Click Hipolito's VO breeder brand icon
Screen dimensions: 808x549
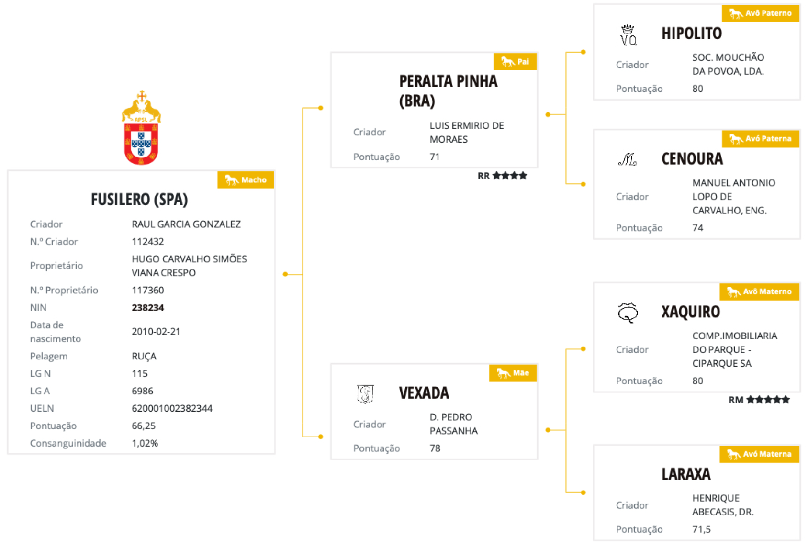click(x=628, y=35)
